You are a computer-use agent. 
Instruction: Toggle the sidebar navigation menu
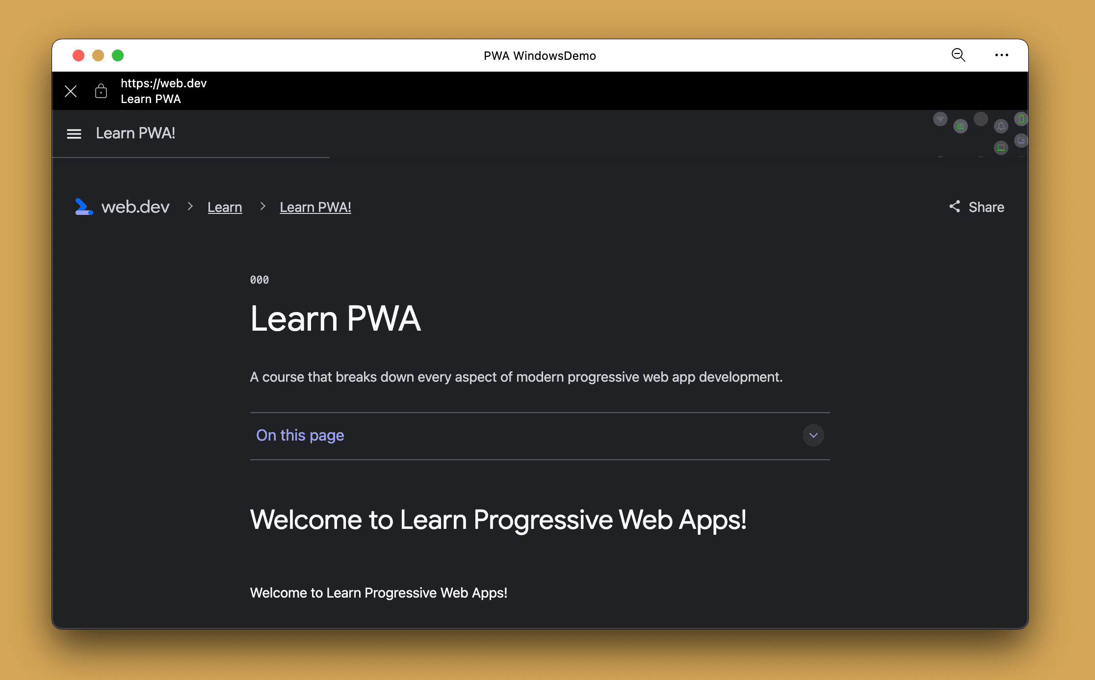(74, 133)
